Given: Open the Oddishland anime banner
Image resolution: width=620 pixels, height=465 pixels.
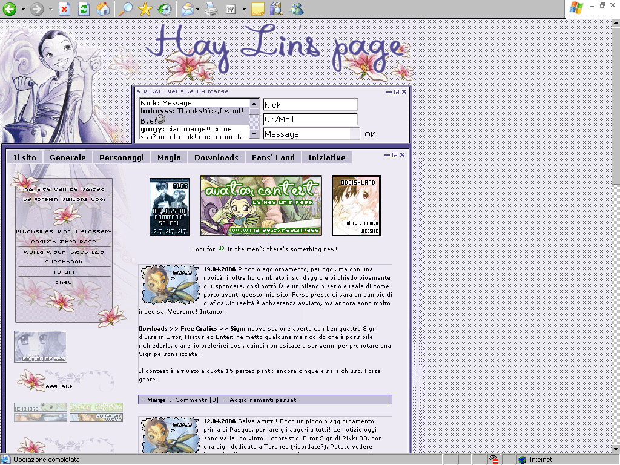Looking at the screenshot, I should tap(356, 205).
